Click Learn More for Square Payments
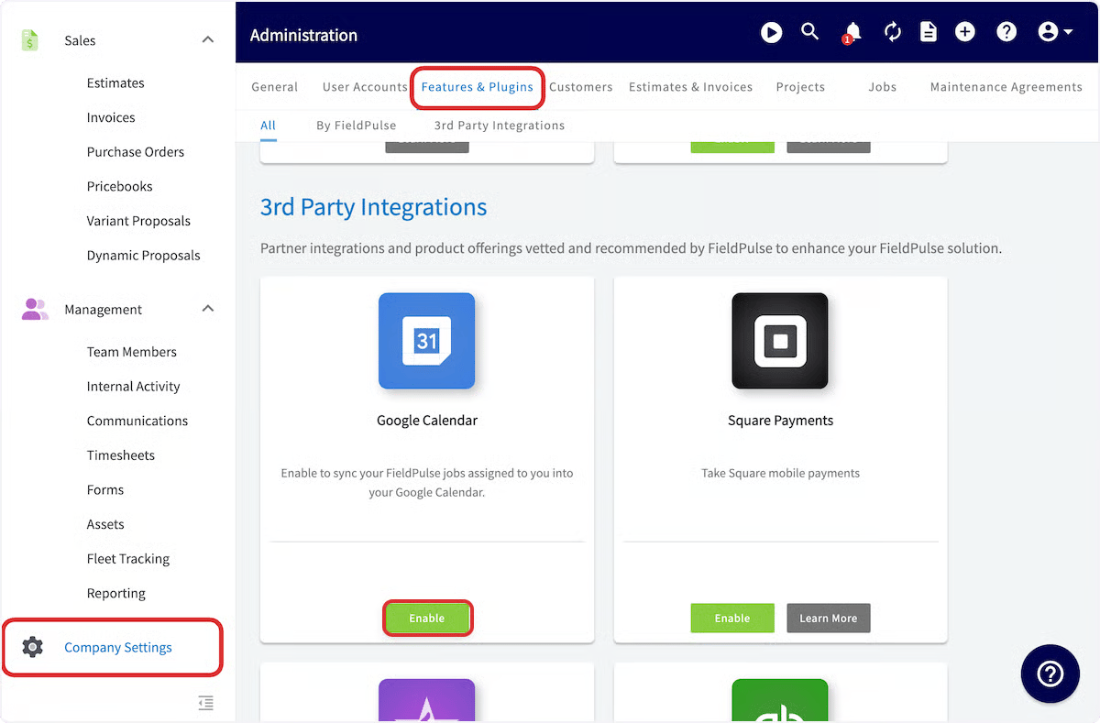Screen dimensions: 1100x723 pyautogui.click(x=829, y=619)
